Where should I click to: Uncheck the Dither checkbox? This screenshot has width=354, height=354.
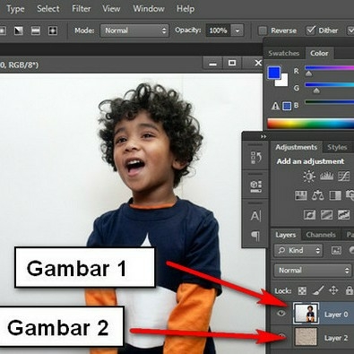click(x=311, y=30)
